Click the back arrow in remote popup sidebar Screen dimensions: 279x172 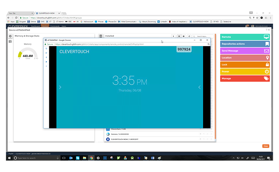point(46,57)
